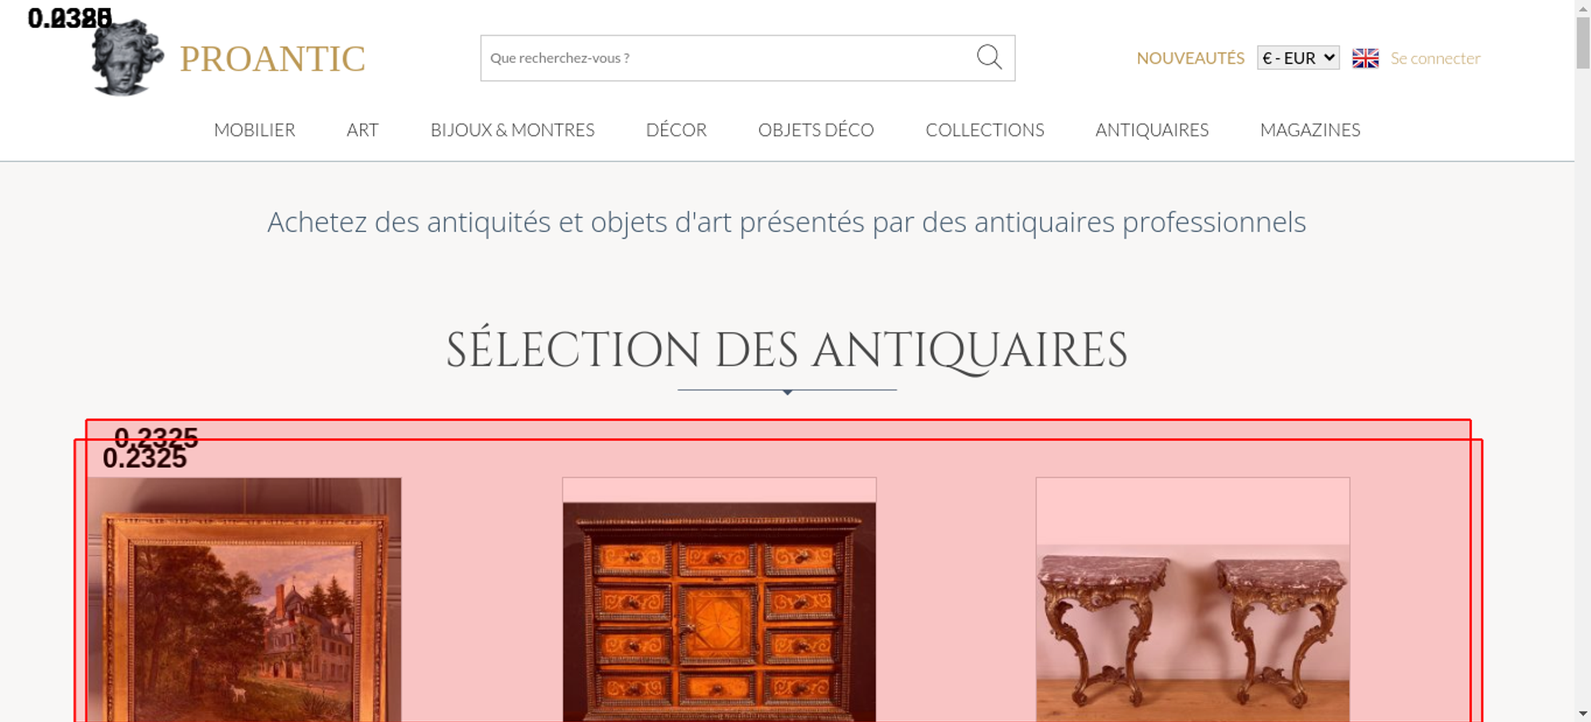This screenshot has width=1591, height=722.
Task: Click Se connecter to log in
Action: coord(1435,58)
